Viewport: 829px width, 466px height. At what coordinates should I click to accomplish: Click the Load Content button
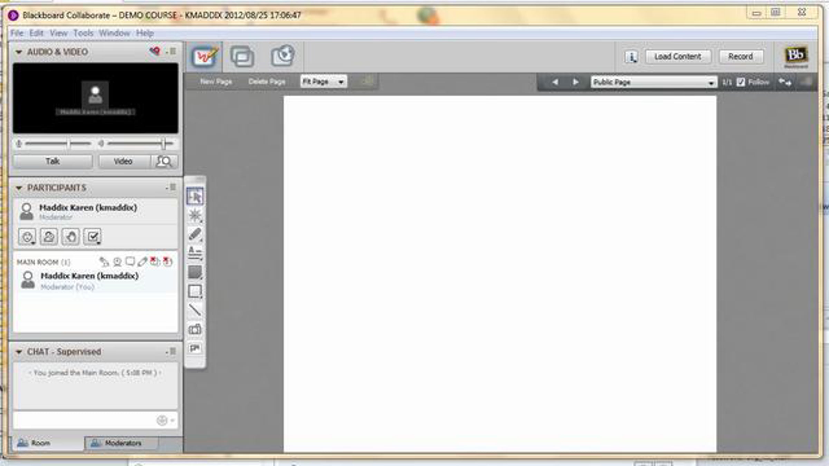678,57
